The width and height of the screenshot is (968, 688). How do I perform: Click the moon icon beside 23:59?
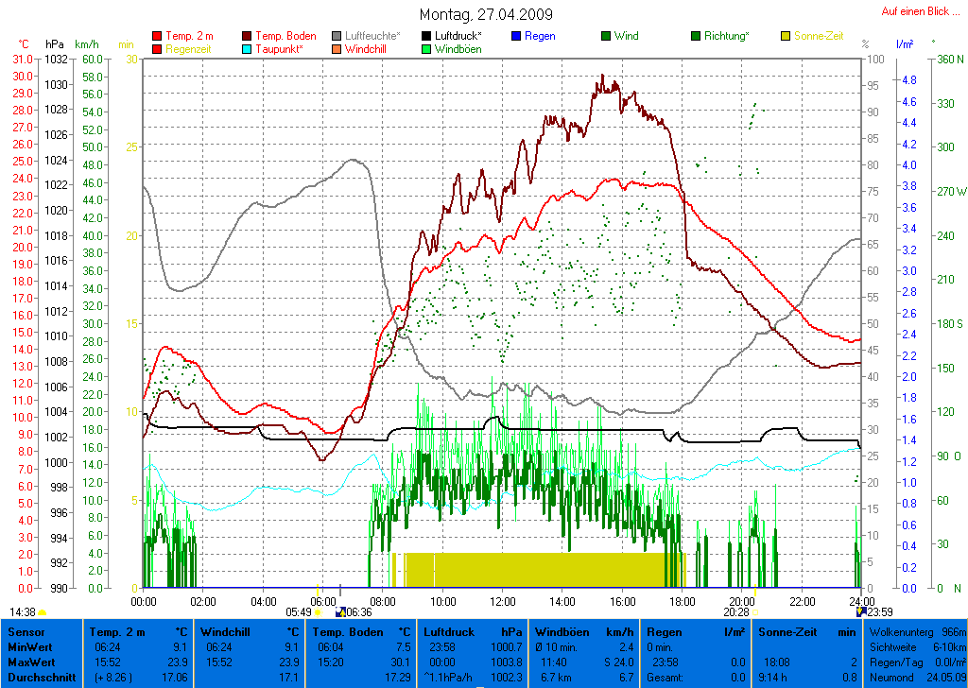click(859, 612)
